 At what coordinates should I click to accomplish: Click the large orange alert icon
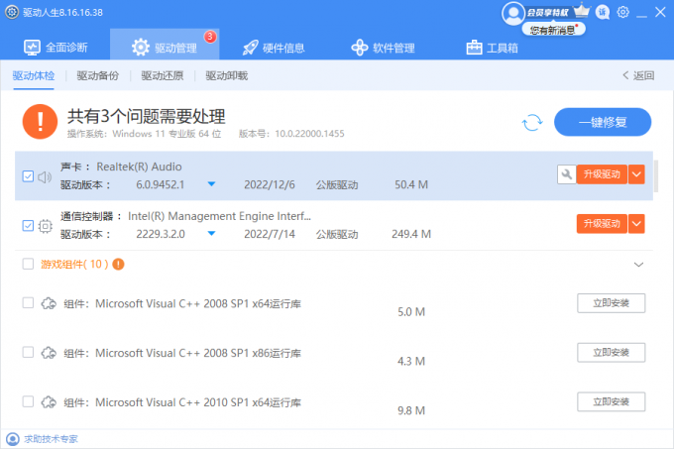tap(40, 122)
